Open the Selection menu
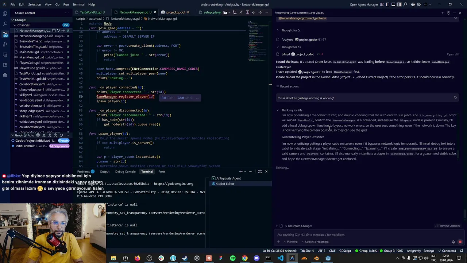Image resolution: width=467 pixels, height=263 pixels. click(x=34, y=4)
